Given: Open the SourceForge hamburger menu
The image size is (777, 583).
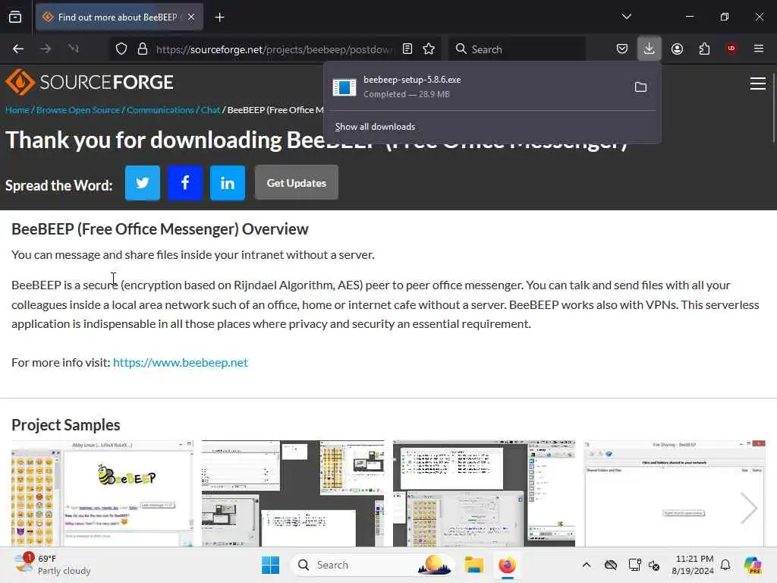Looking at the screenshot, I should point(758,84).
